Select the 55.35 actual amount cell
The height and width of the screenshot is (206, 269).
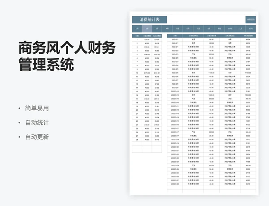(x=248, y=69)
